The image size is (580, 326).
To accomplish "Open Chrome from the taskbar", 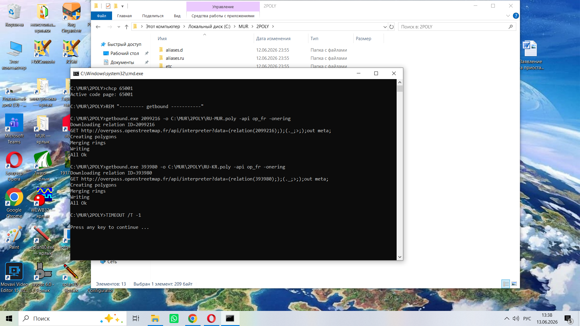I will click(193, 318).
